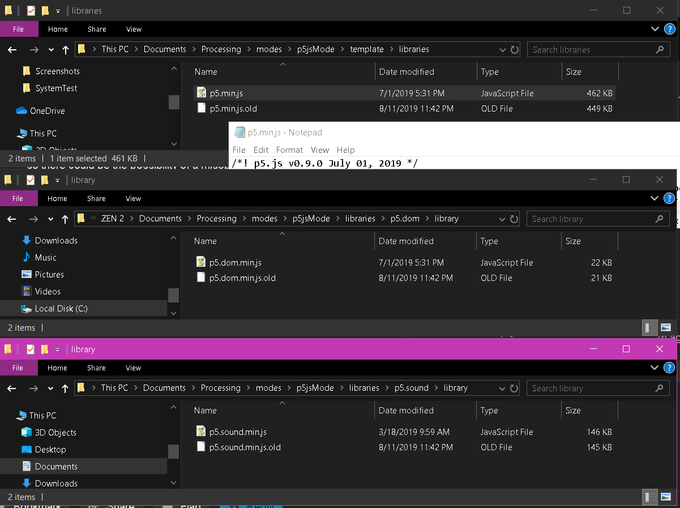Open Notepad Format menu
Viewport: 680px width, 508px height.
click(x=289, y=150)
